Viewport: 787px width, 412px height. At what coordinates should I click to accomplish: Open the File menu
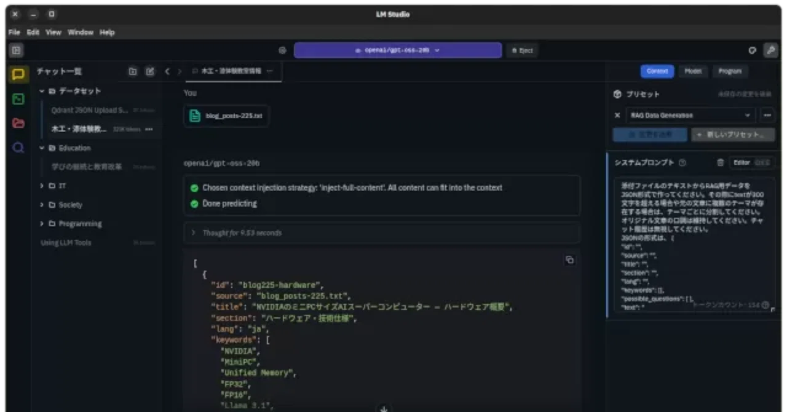(14, 32)
